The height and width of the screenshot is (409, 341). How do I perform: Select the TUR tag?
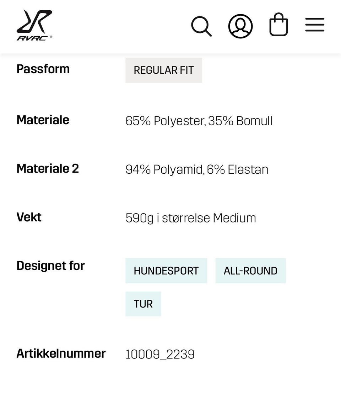click(x=143, y=304)
